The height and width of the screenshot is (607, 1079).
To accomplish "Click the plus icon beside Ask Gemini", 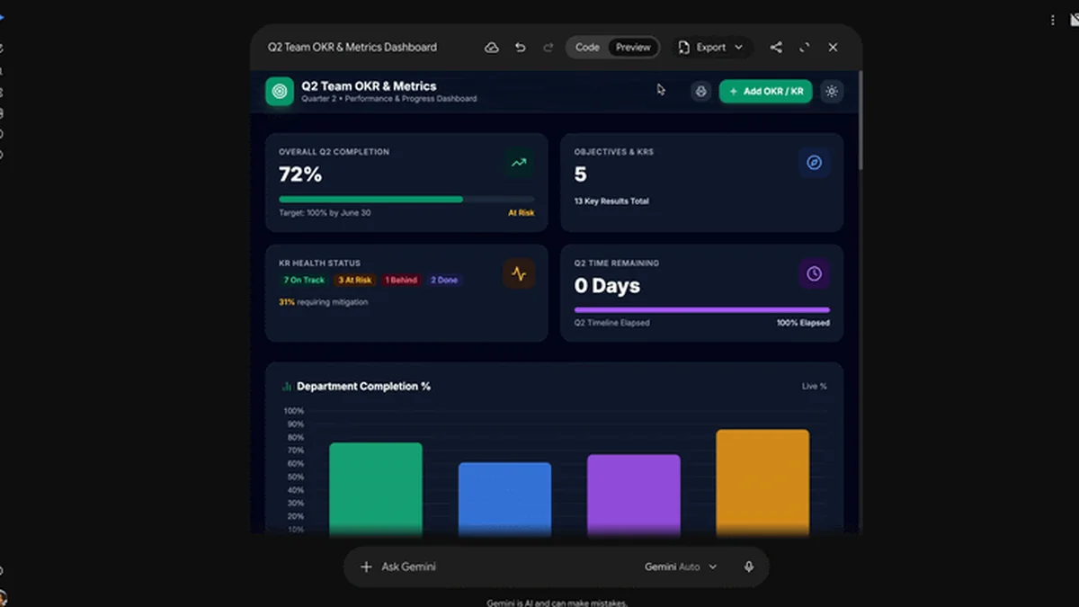I will coord(366,567).
